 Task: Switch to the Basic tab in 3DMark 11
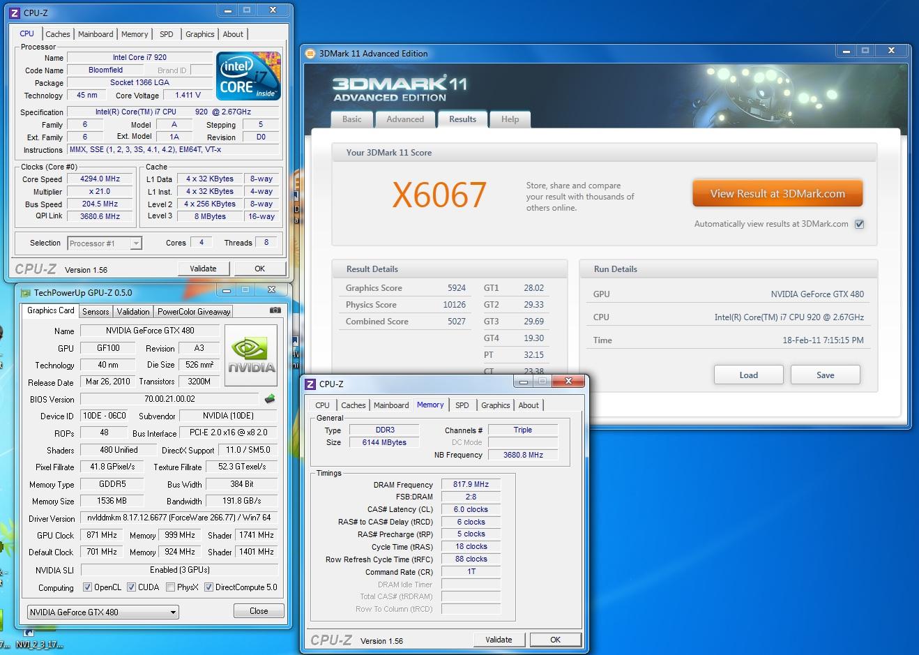click(352, 119)
